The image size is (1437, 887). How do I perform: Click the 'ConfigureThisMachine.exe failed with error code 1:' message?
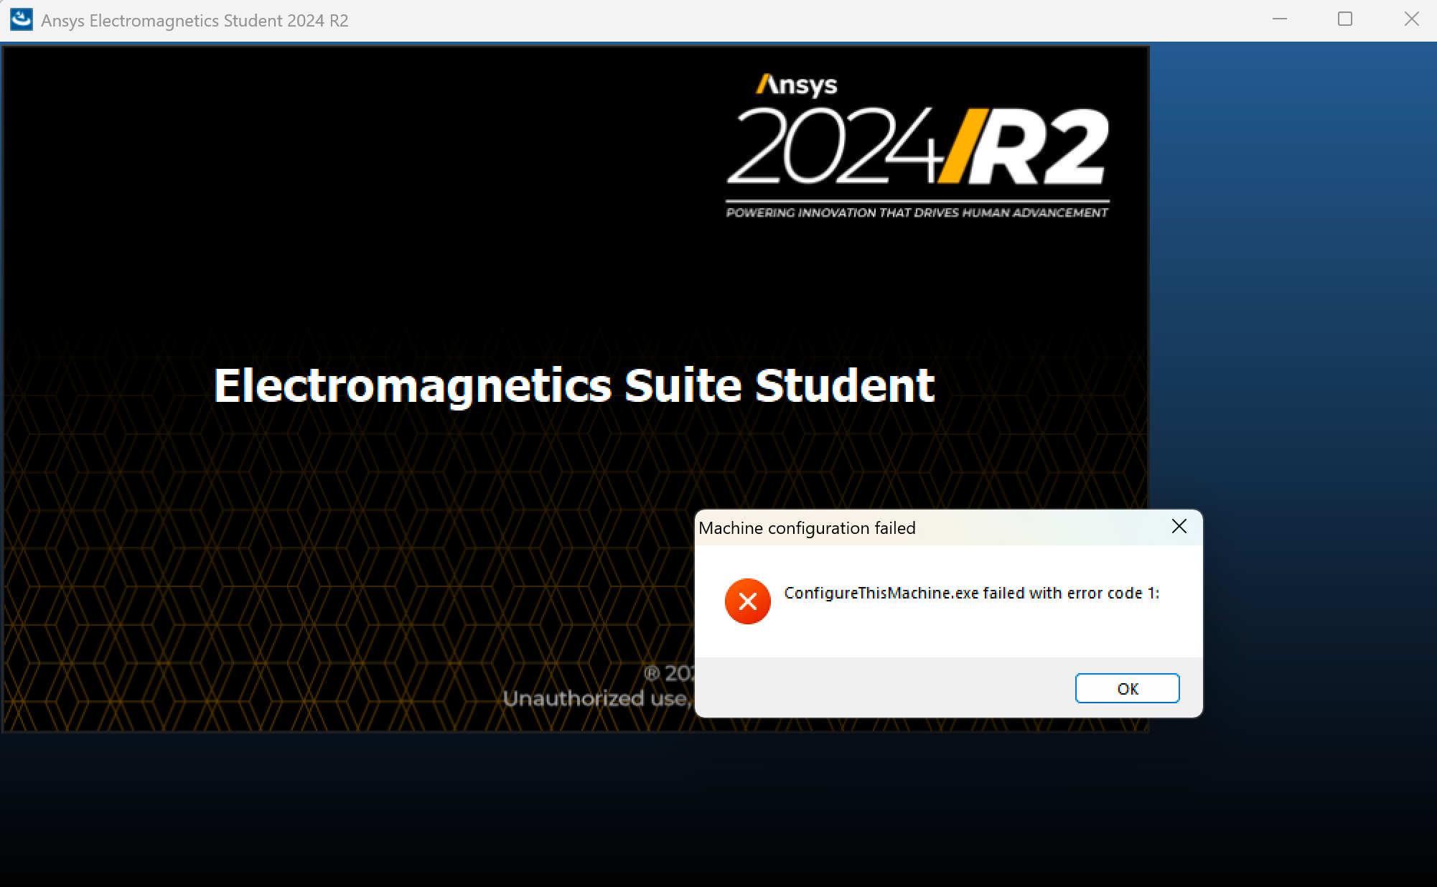(971, 593)
